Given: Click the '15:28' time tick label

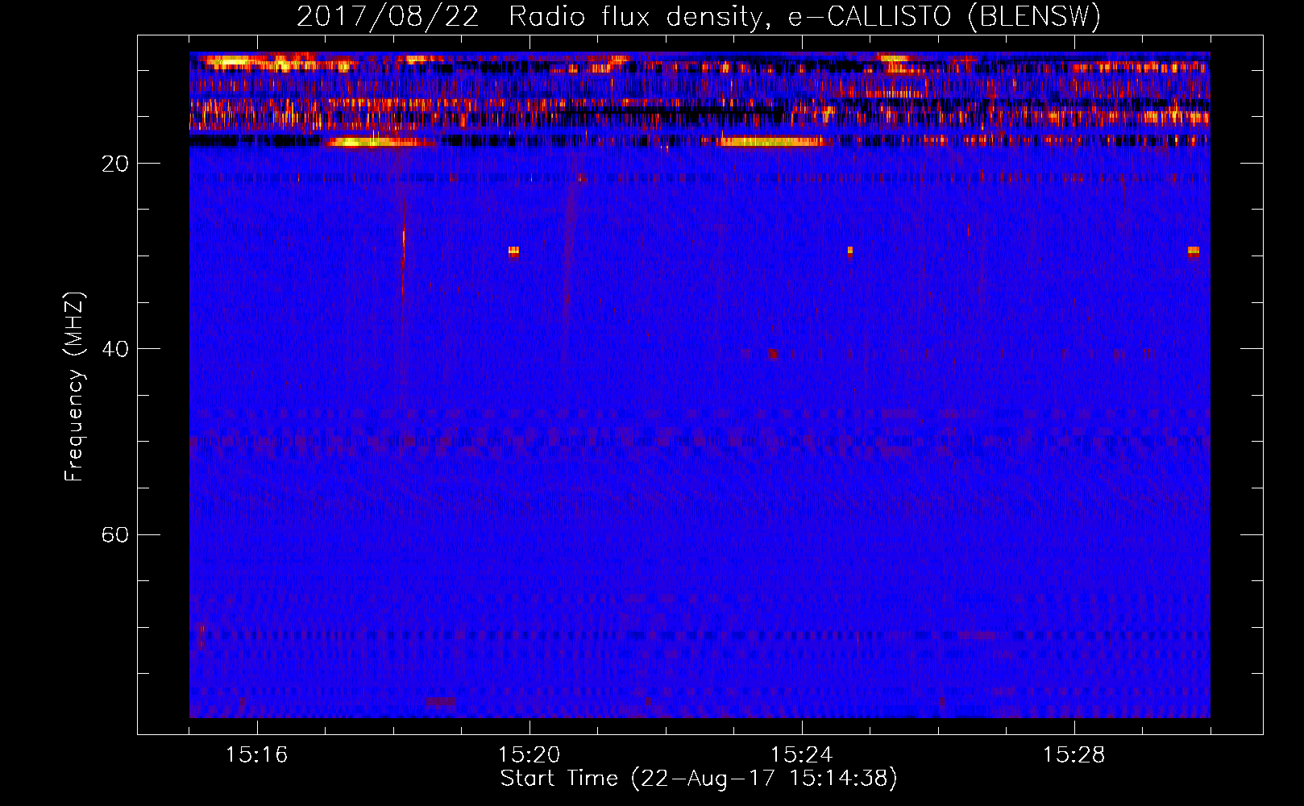Looking at the screenshot, I should click(1074, 755).
